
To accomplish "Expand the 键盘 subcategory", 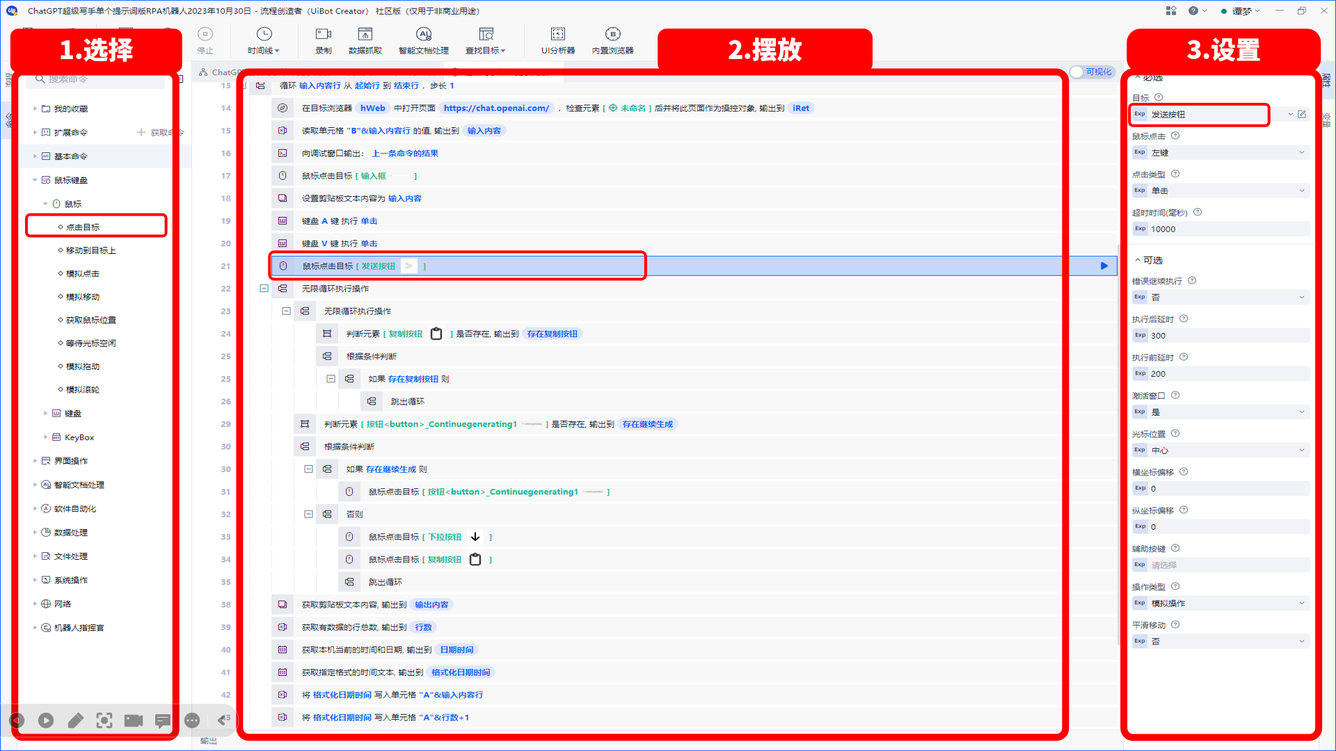I will tap(46, 413).
